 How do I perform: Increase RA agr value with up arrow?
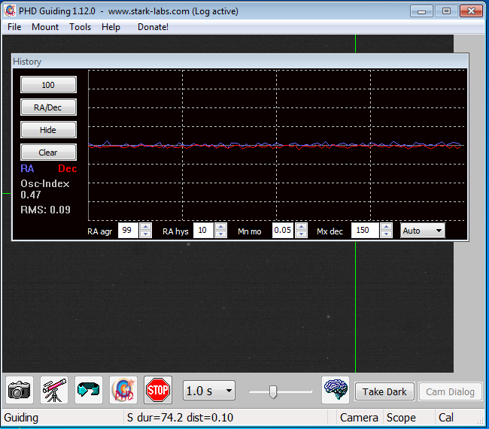146,227
